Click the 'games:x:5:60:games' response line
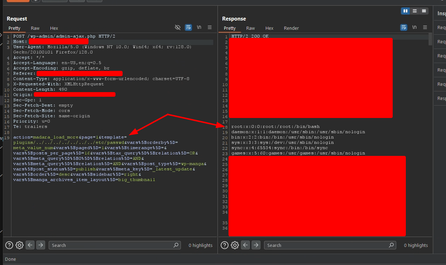Screen dimensions: 446x265 coord(298,153)
